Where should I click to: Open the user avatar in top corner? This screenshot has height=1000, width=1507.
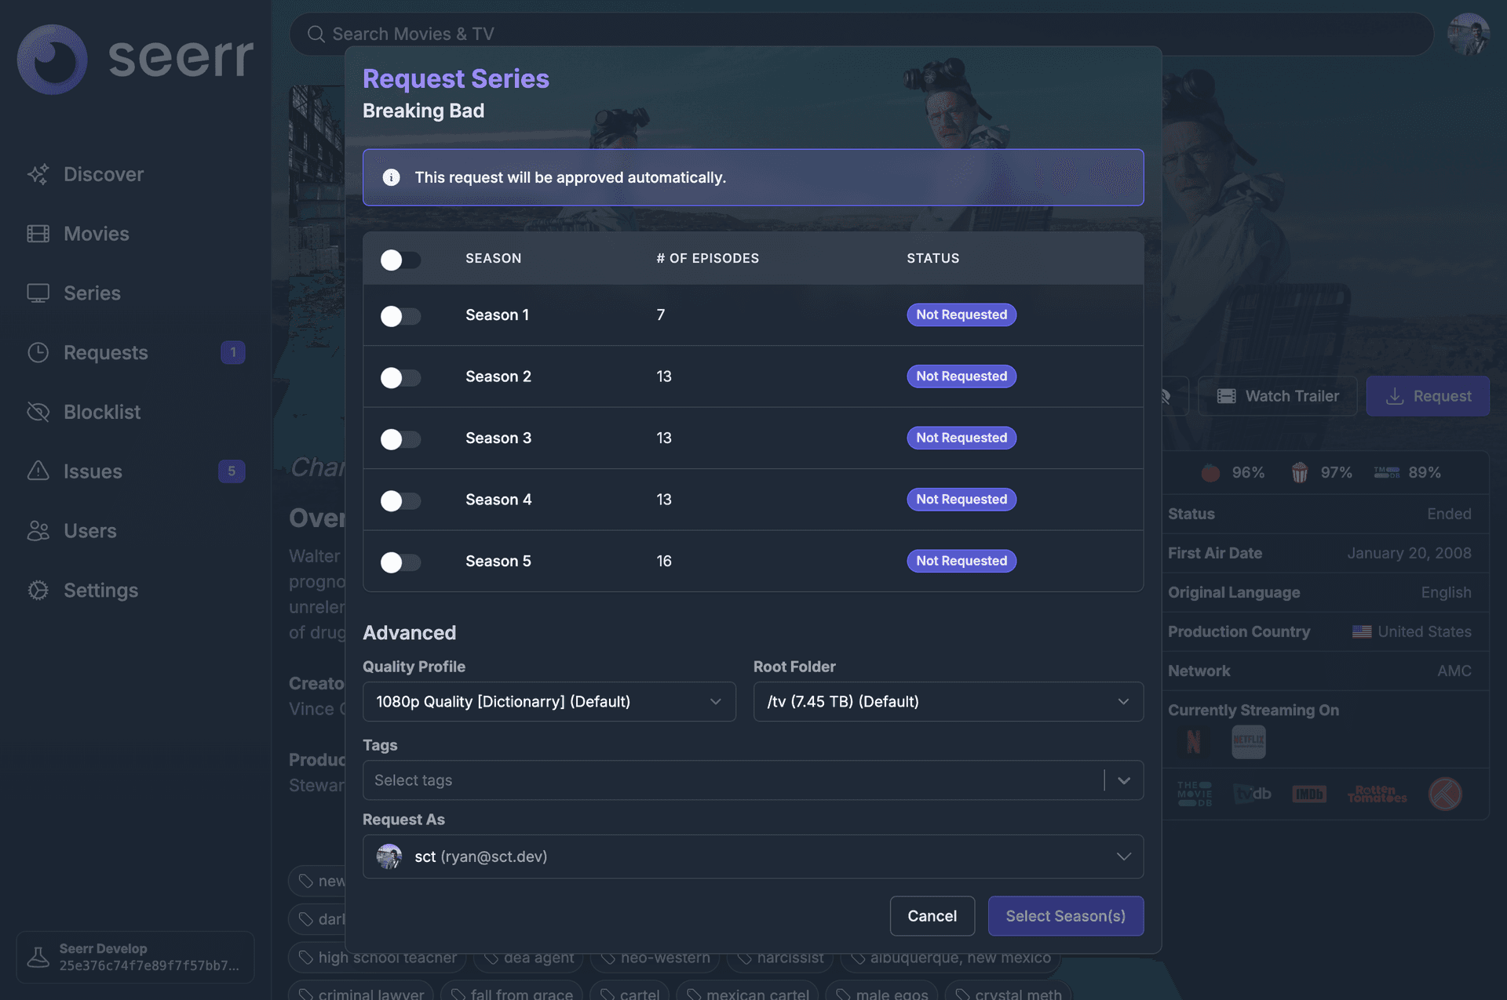coord(1469,34)
